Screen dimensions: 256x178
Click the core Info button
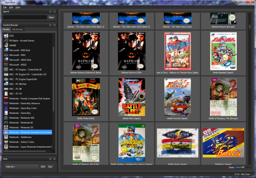click(x=43, y=166)
